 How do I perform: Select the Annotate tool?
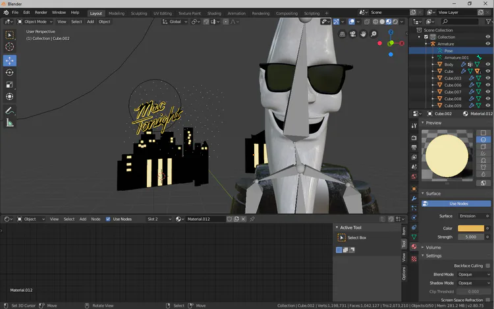10,111
